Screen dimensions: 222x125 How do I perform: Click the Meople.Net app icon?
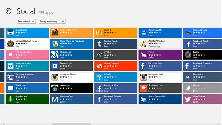(x=55, y=55)
